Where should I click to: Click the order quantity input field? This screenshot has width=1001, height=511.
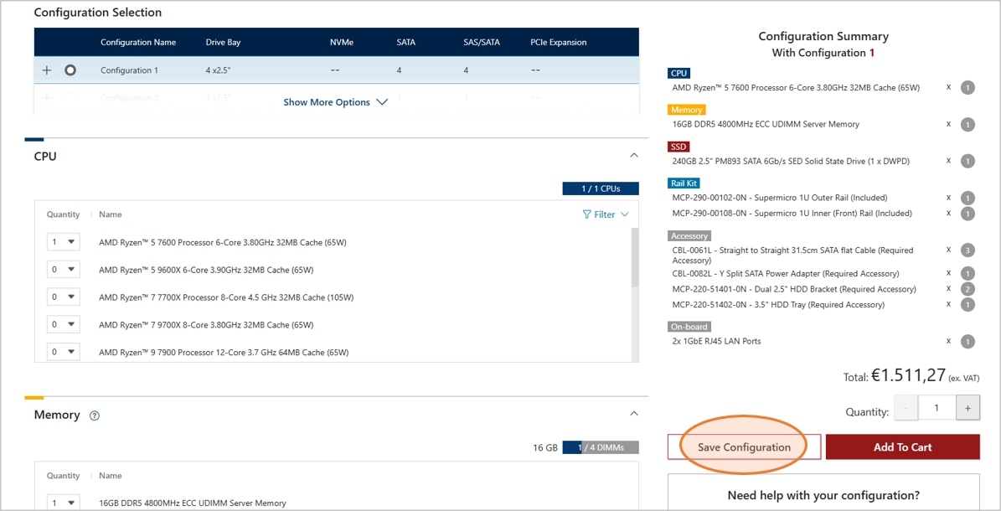[937, 408]
